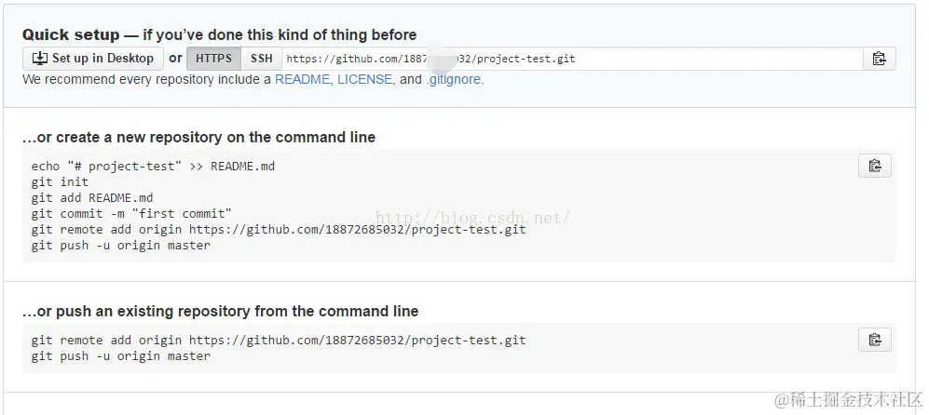Screen dimensions: 929x415
Task: Open the LICENSE link
Action: click(x=364, y=80)
